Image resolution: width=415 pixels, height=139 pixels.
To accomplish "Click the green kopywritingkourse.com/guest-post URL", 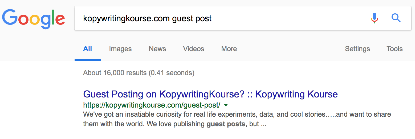I will (152, 105).
